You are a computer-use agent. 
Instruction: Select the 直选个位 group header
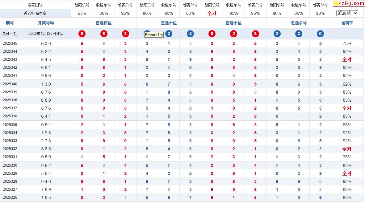point(234,23)
